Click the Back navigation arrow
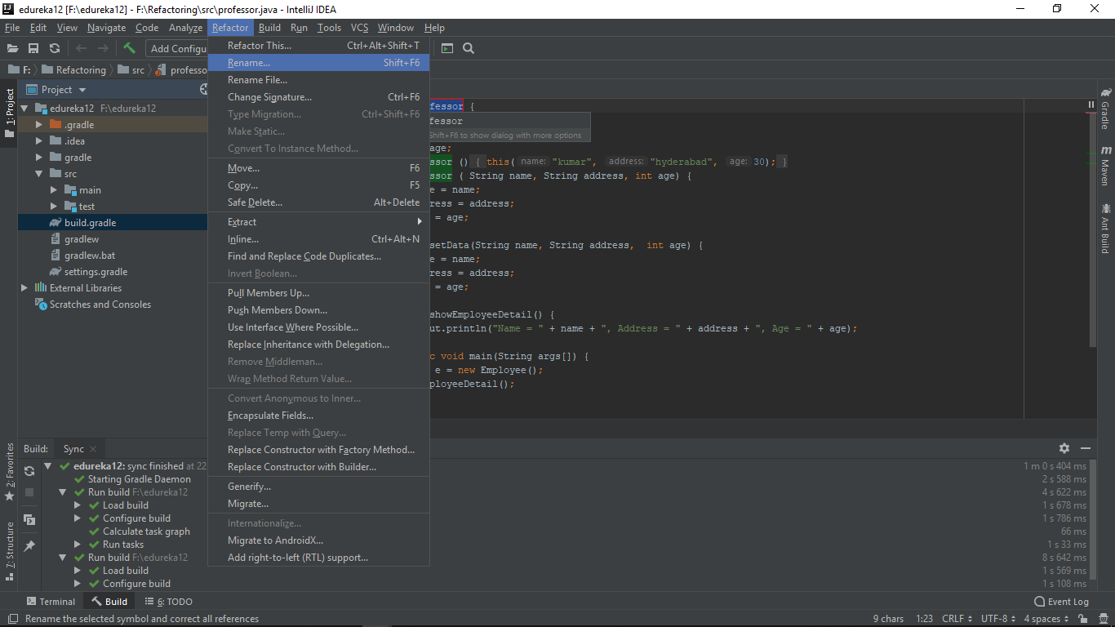Image resolution: width=1115 pixels, height=627 pixels. [x=81, y=48]
